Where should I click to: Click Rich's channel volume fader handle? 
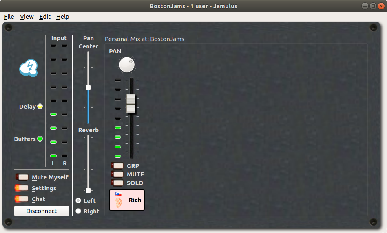pos(131,104)
